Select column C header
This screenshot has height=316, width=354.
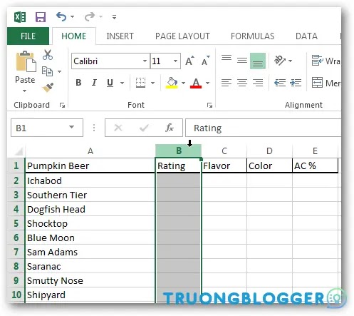point(224,151)
